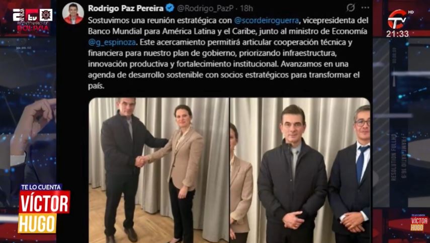
Task: Open Rodrigo Paz Pereira's profile avatar
Action: pyautogui.click(x=73, y=13)
